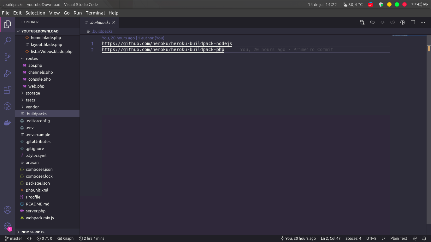Open changes with previous revision
Screen dimensions: 431x242
(x=372, y=22)
